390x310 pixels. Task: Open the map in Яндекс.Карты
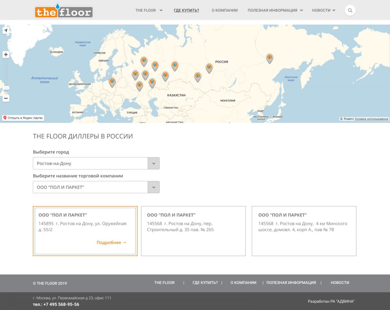pyautogui.click(x=23, y=118)
